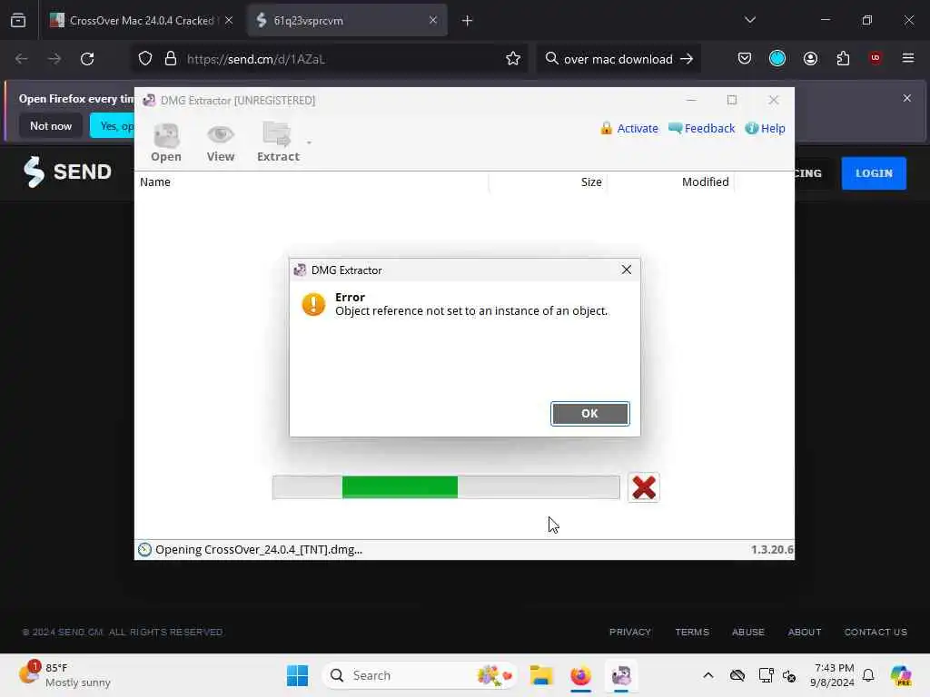The width and height of the screenshot is (930, 697).
Task: Click the clock showing 7:43 PM
Action: 833,675
